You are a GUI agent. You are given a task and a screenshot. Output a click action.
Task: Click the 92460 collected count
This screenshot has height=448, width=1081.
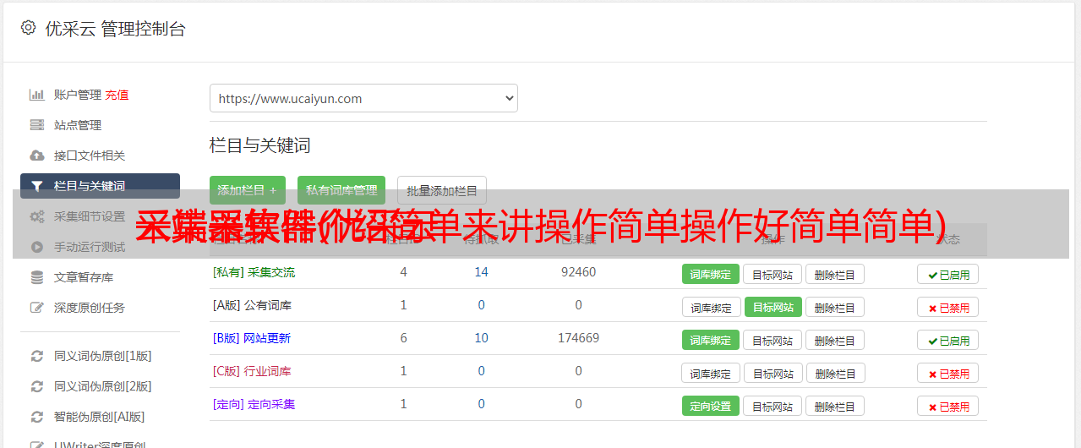coord(578,272)
